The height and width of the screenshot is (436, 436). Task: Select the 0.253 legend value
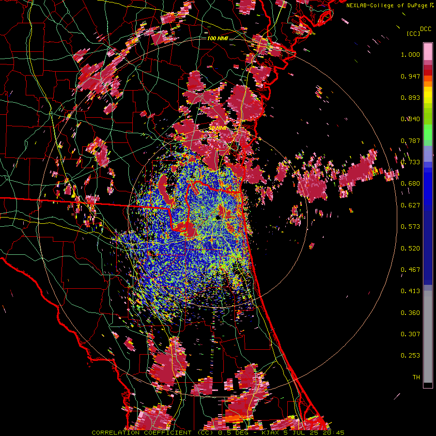pyautogui.click(x=410, y=356)
